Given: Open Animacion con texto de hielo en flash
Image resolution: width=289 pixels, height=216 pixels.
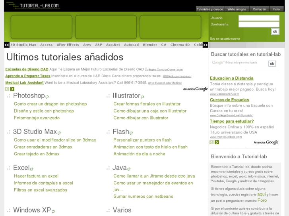Looking at the screenshot, I should pos(150,147).
